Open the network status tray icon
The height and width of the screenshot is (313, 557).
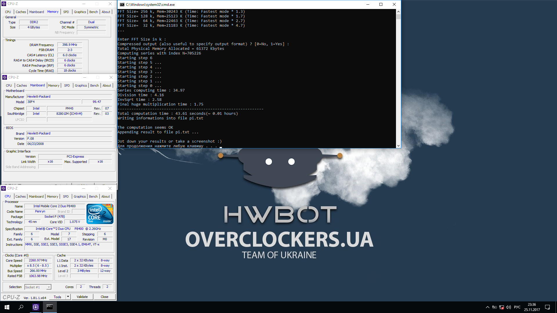[x=501, y=307]
